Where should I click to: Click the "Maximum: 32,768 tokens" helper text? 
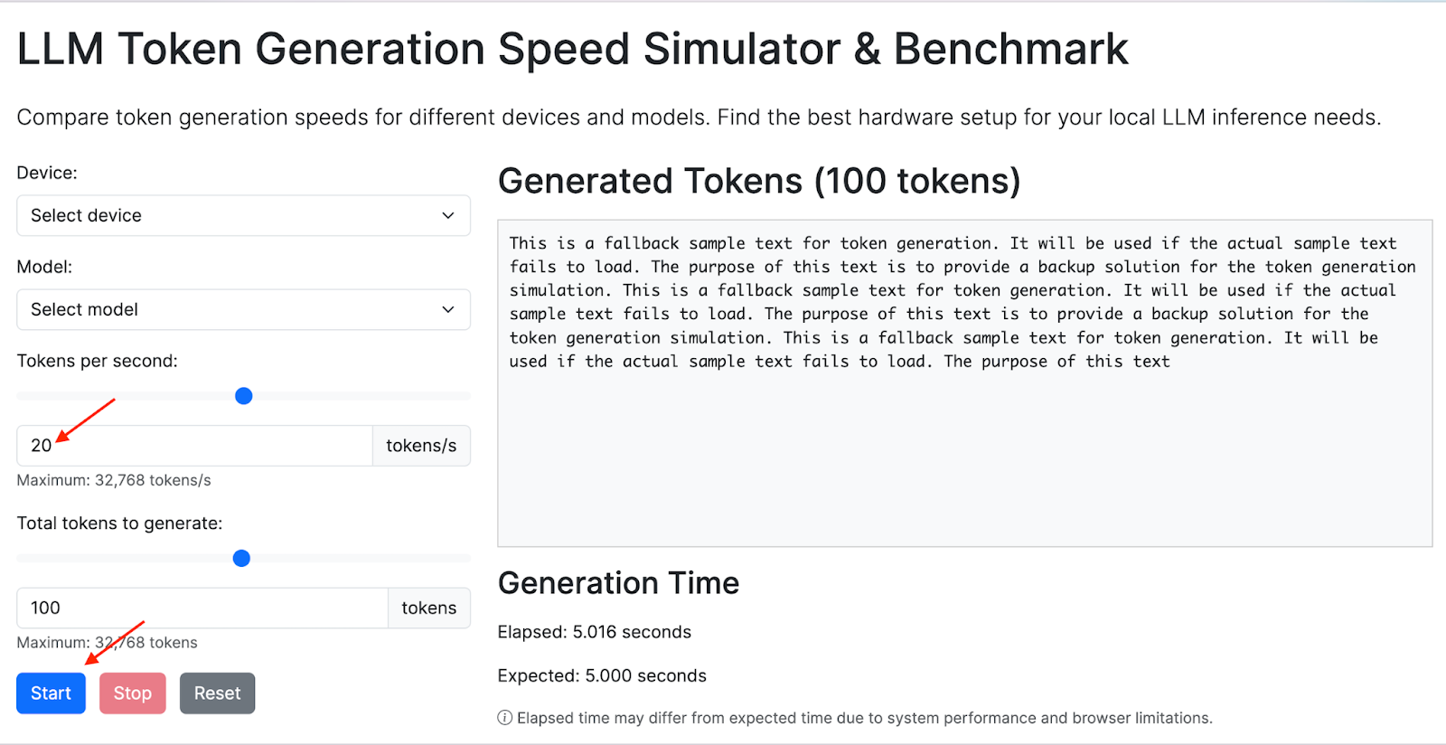pos(108,642)
